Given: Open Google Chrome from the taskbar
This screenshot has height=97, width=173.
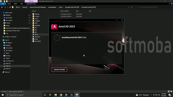Looking at the screenshot, I should [61, 95].
